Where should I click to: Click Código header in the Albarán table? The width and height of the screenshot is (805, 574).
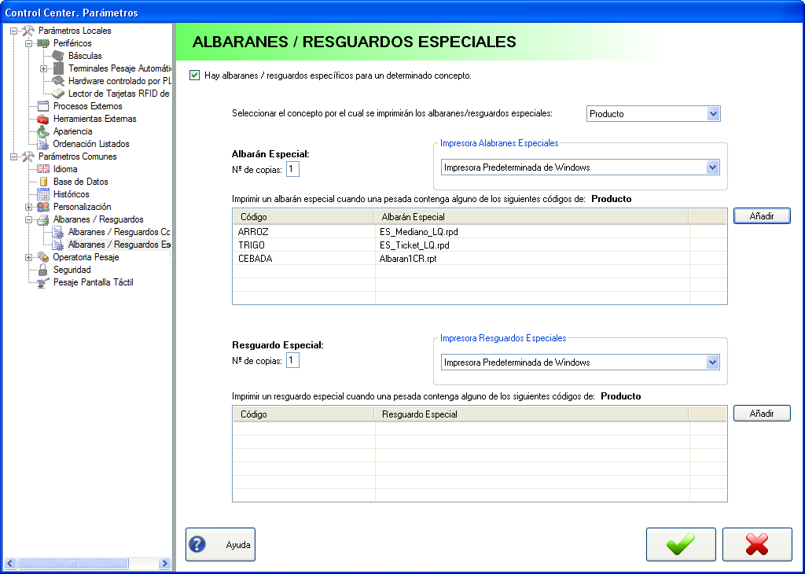click(304, 217)
